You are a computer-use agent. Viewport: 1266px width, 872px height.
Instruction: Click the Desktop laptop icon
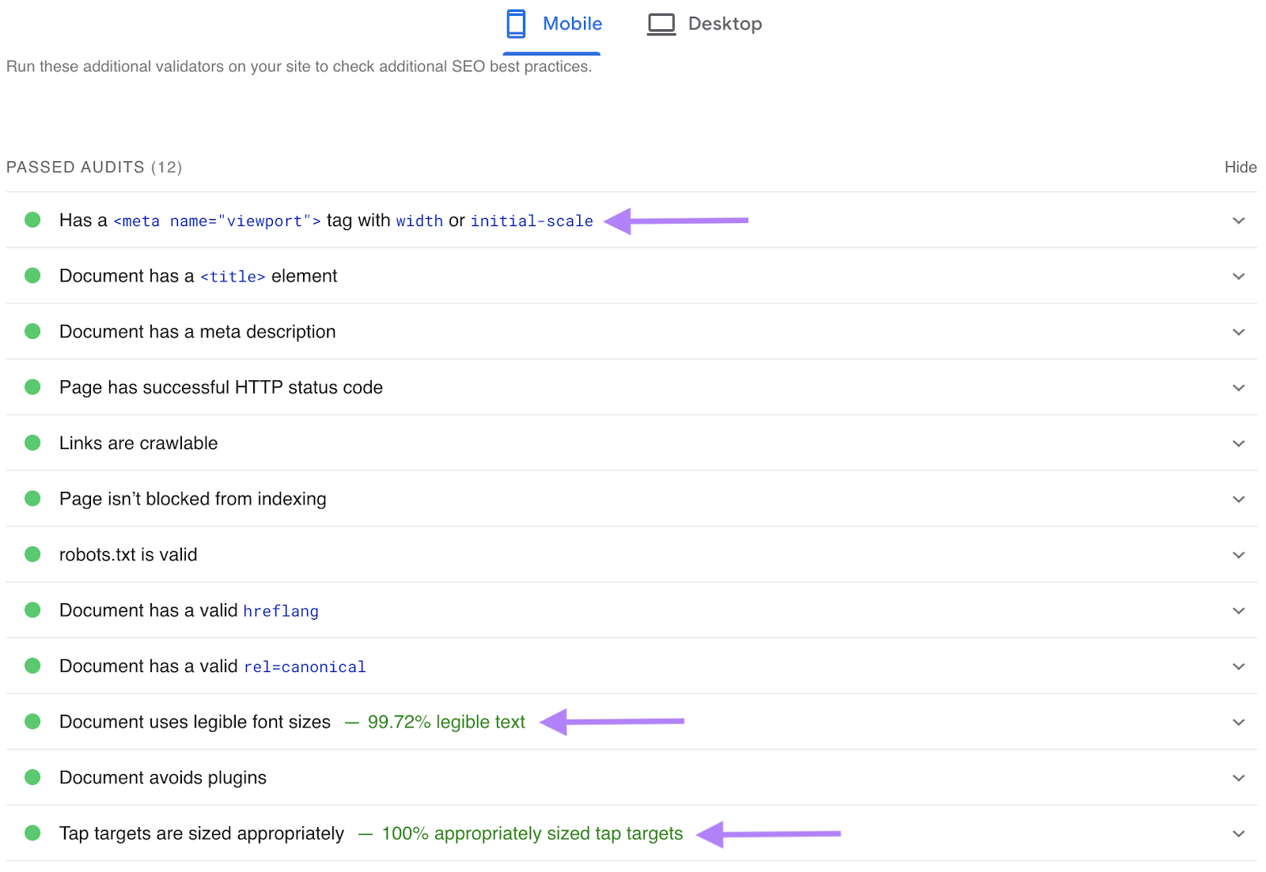pos(661,23)
